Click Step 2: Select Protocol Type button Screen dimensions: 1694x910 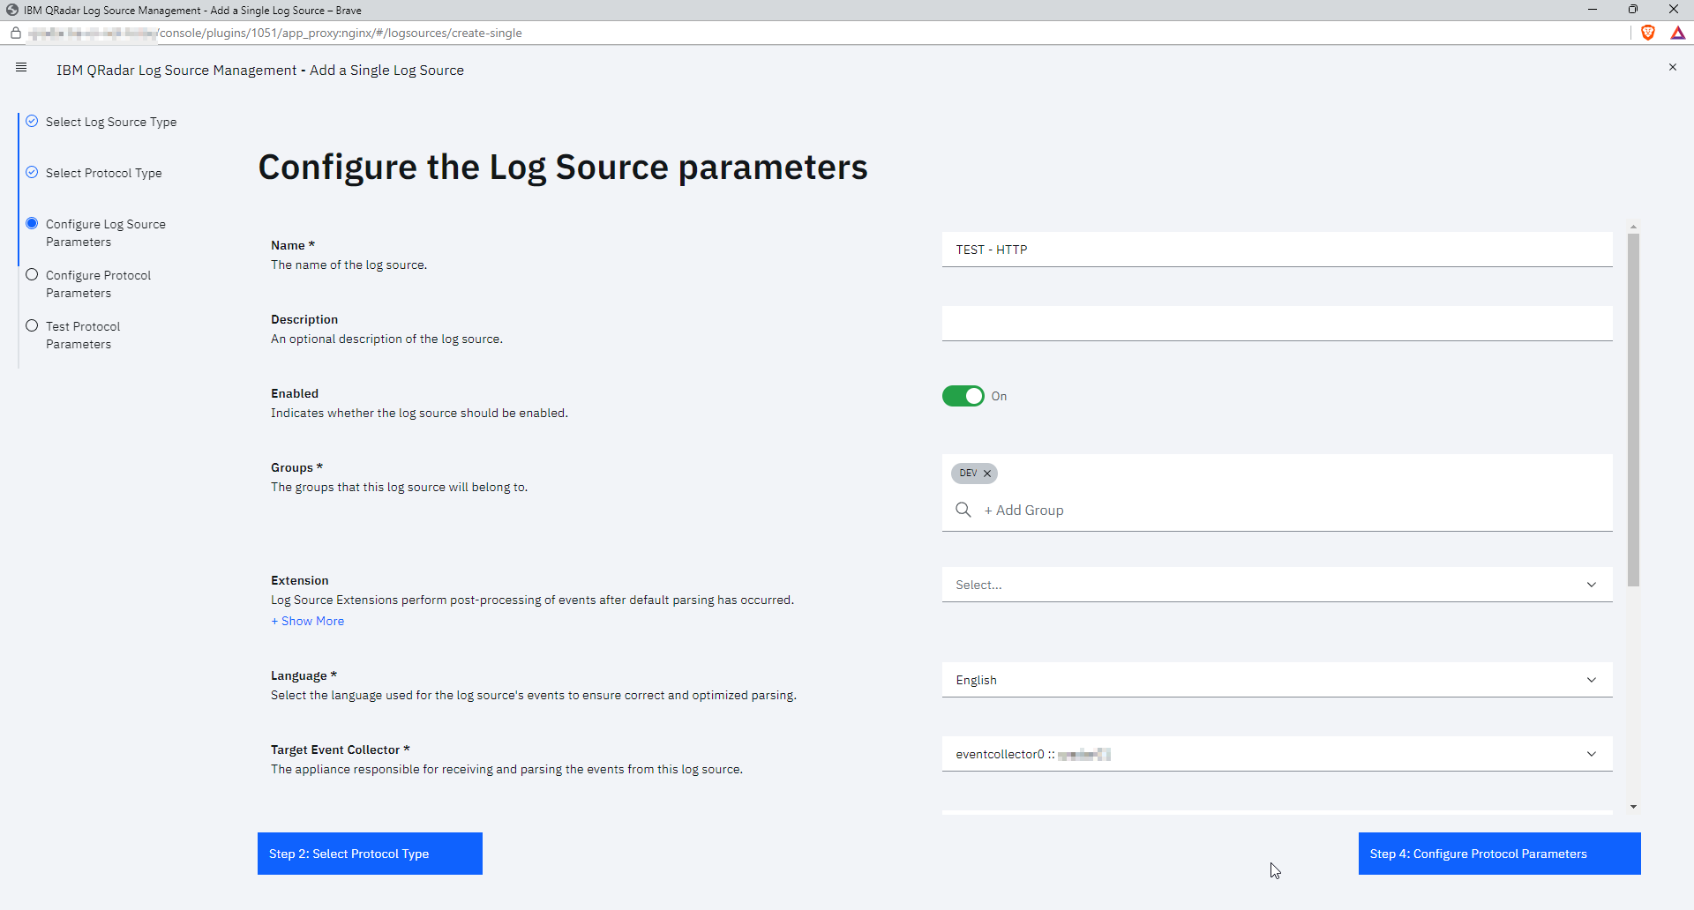point(370,854)
